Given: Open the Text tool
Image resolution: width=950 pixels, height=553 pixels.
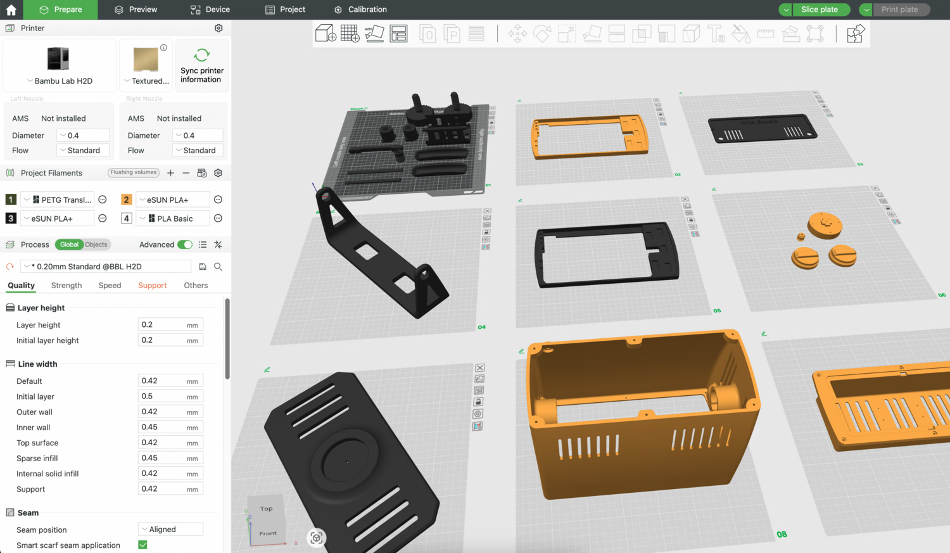Looking at the screenshot, I should pyautogui.click(x=716, y=33).
